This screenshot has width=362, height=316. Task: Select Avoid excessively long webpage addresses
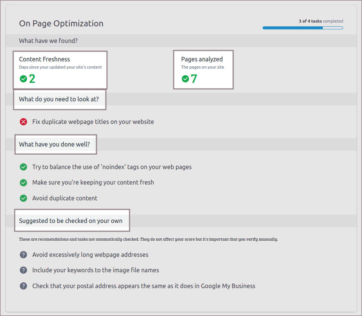coord(90,255)
